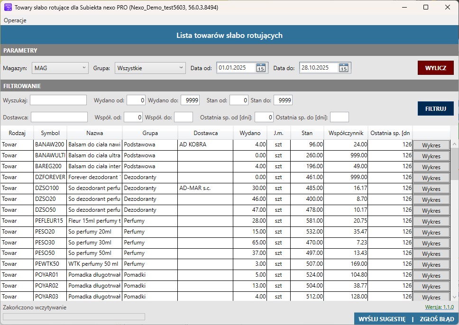
Task: Open Wykres for the BANAW200 row
Action: [431, 145]
